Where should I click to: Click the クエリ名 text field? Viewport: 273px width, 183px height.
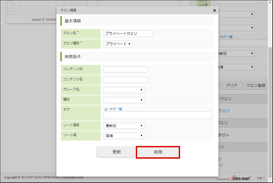pos(128,34)
